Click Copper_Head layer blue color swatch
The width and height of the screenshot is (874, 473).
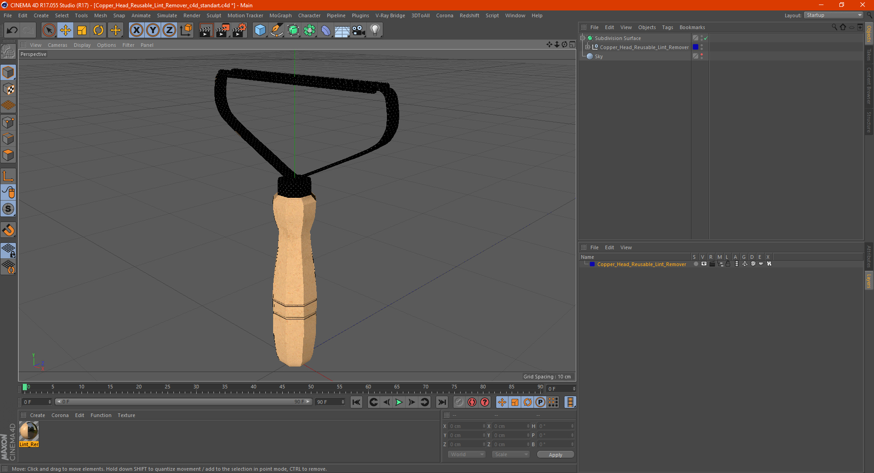pos(592,264)
